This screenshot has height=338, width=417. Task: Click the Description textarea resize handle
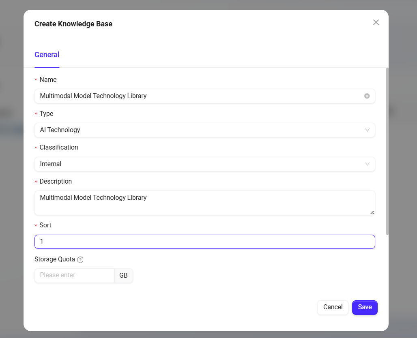pos(372,212)
